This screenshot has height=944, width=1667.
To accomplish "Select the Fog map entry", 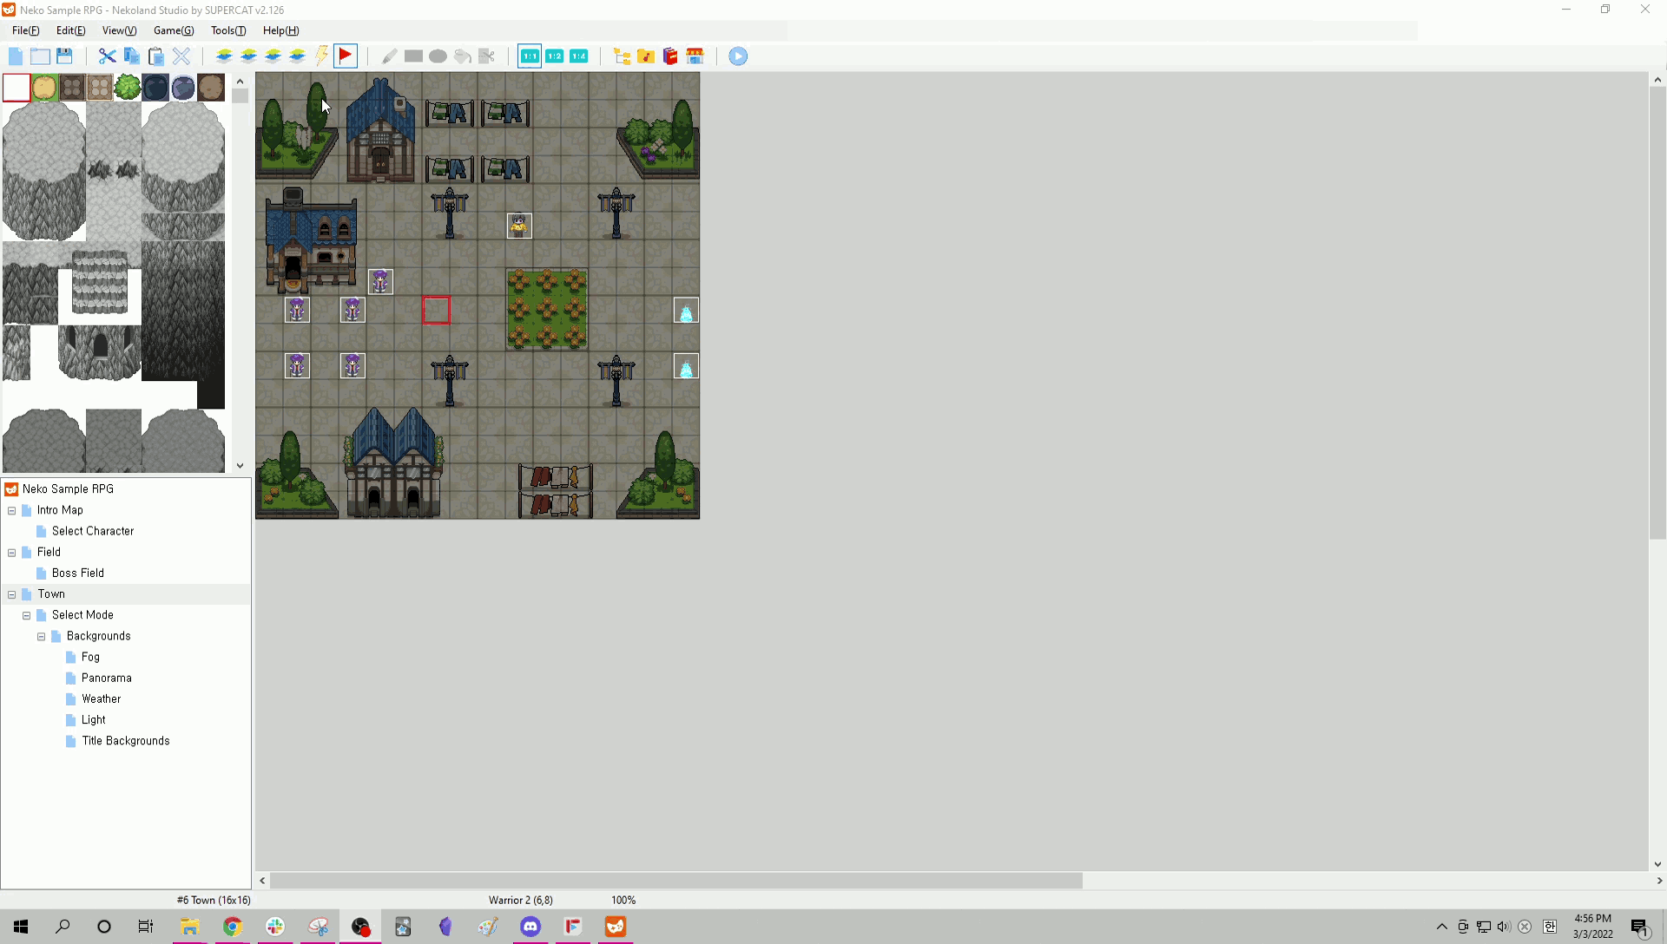I will click(90, 657).
